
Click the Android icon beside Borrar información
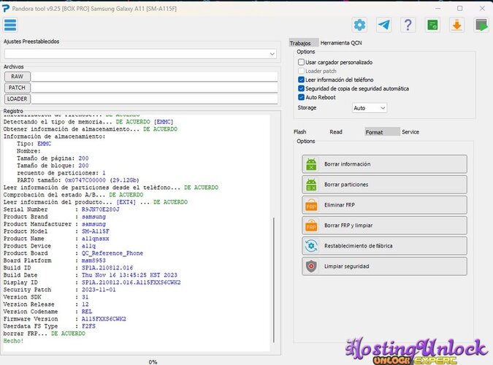coord(311,164)
